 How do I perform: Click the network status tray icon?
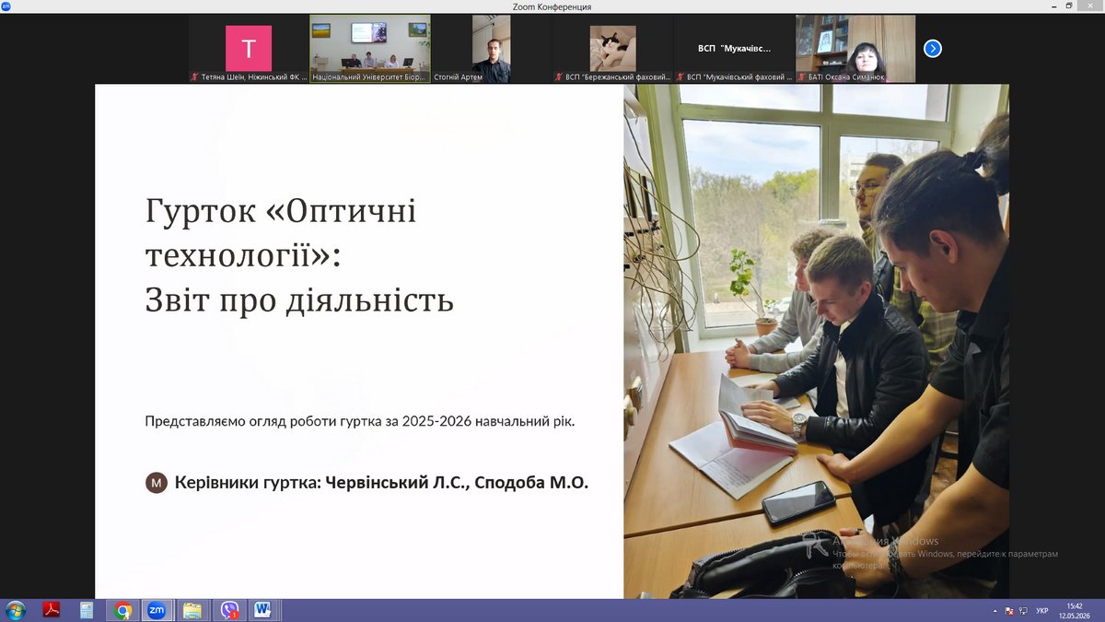[x=1022, y=611]
